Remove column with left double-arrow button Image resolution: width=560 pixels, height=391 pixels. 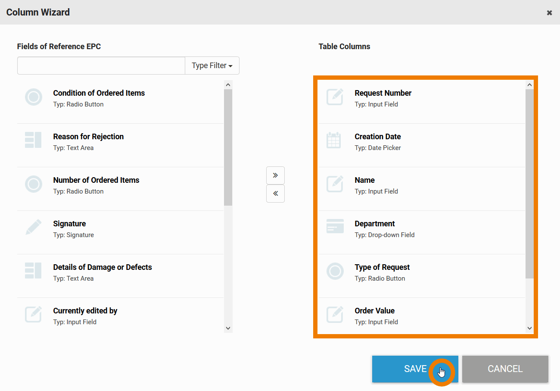point(275,194)
